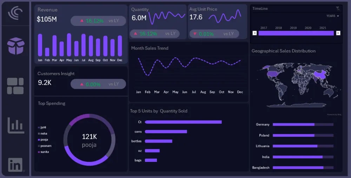Click China on the world map

click(320, 75)
